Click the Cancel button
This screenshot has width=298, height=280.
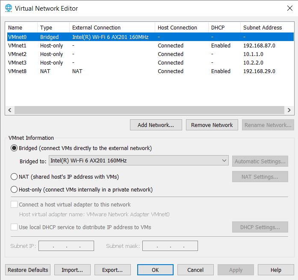click(x=195, y=270)
